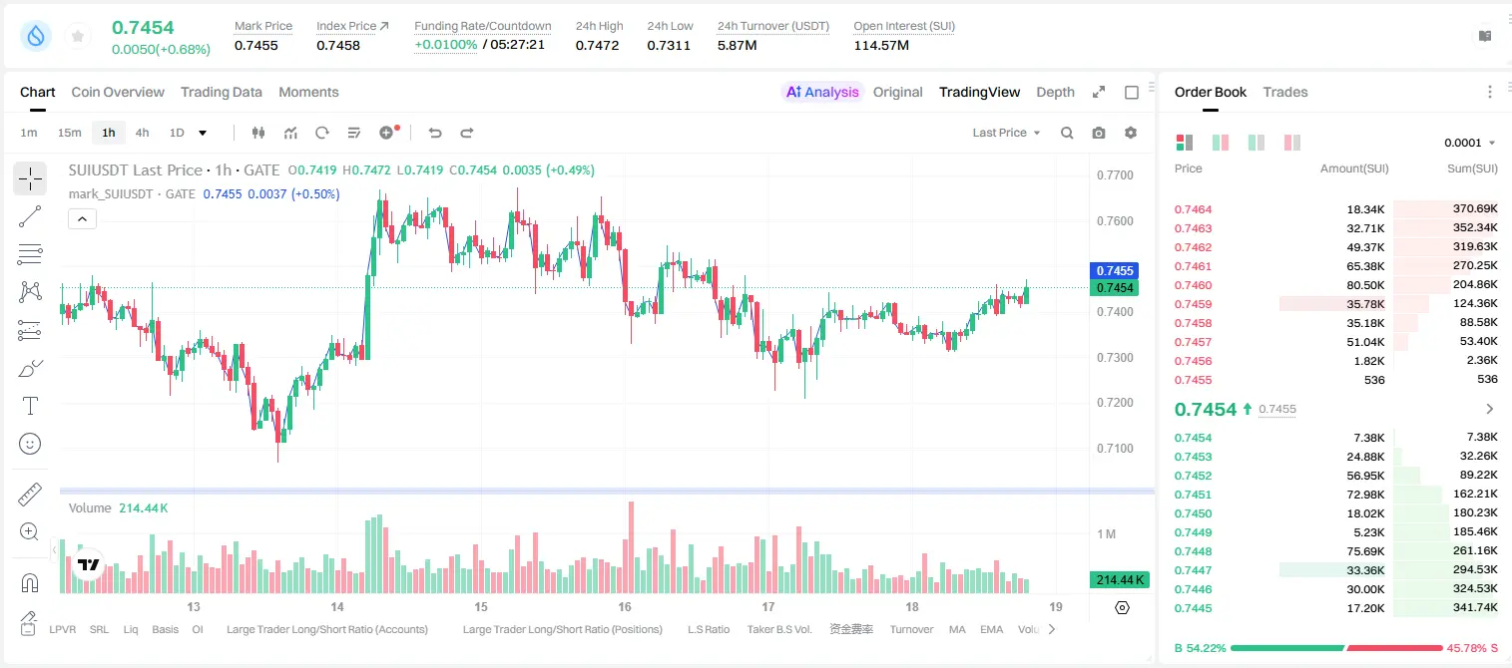Select the 0.7459 ask price row

[1335, 304]
